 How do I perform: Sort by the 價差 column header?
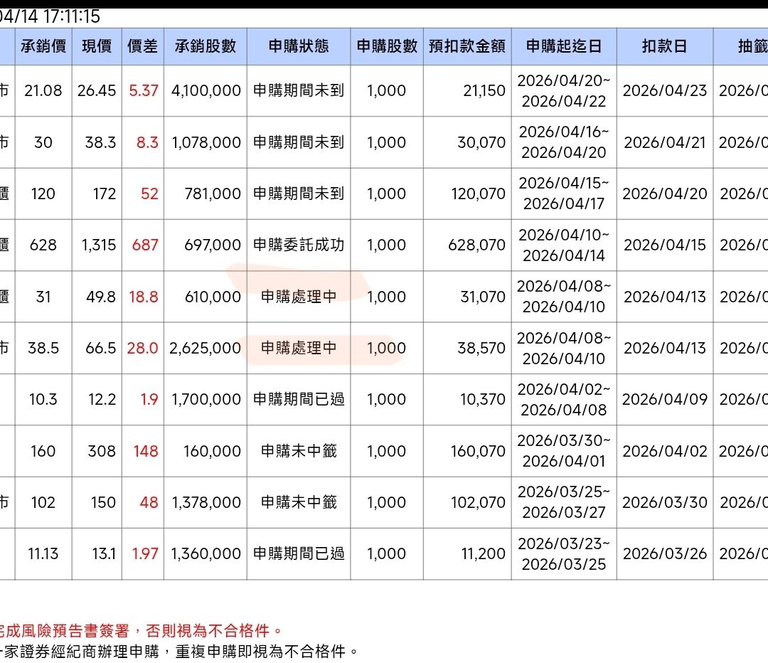point(143,46)
